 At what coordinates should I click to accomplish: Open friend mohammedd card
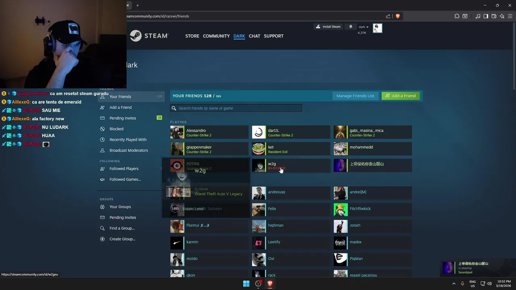(x=373, y=149)
